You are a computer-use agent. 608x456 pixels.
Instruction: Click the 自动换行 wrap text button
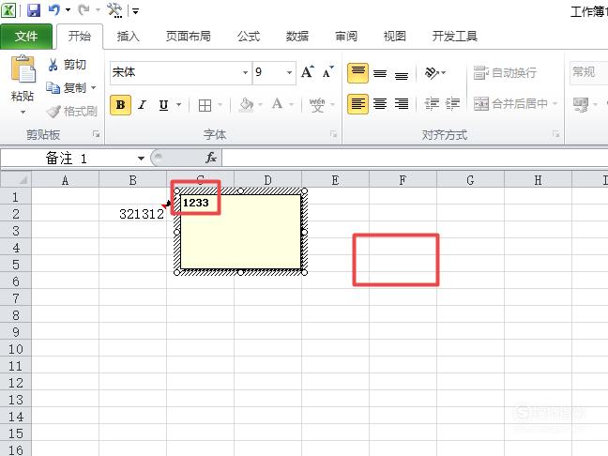505,72
